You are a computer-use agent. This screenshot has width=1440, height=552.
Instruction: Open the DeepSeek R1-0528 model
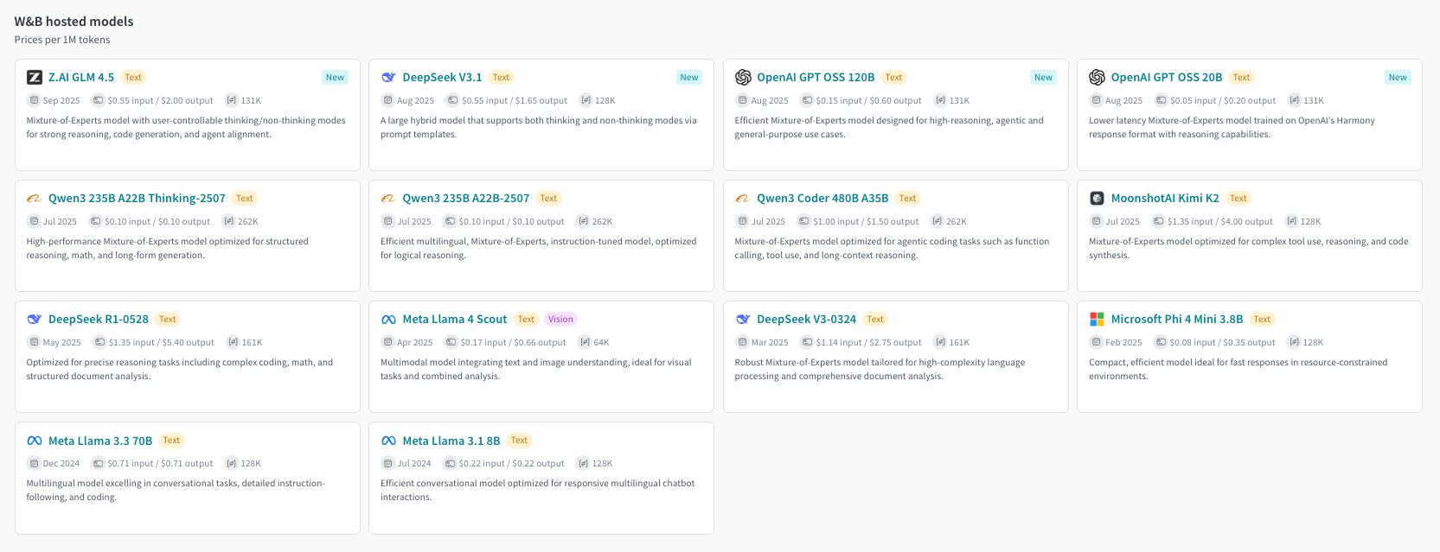99,319
